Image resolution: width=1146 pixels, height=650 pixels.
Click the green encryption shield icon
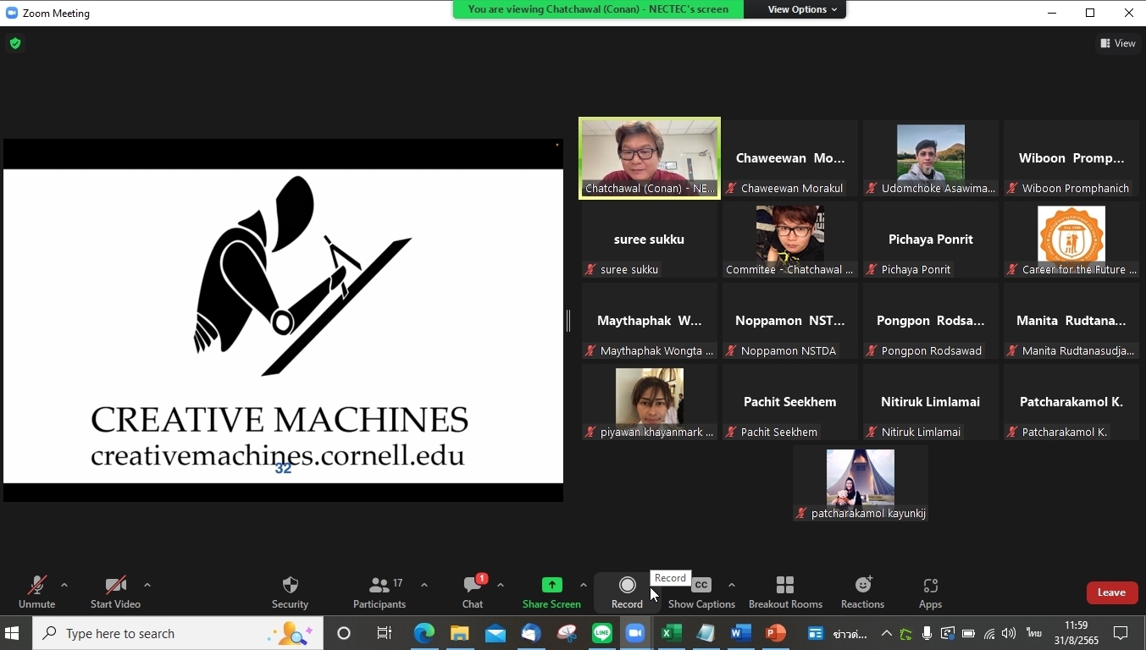point(15,43)
